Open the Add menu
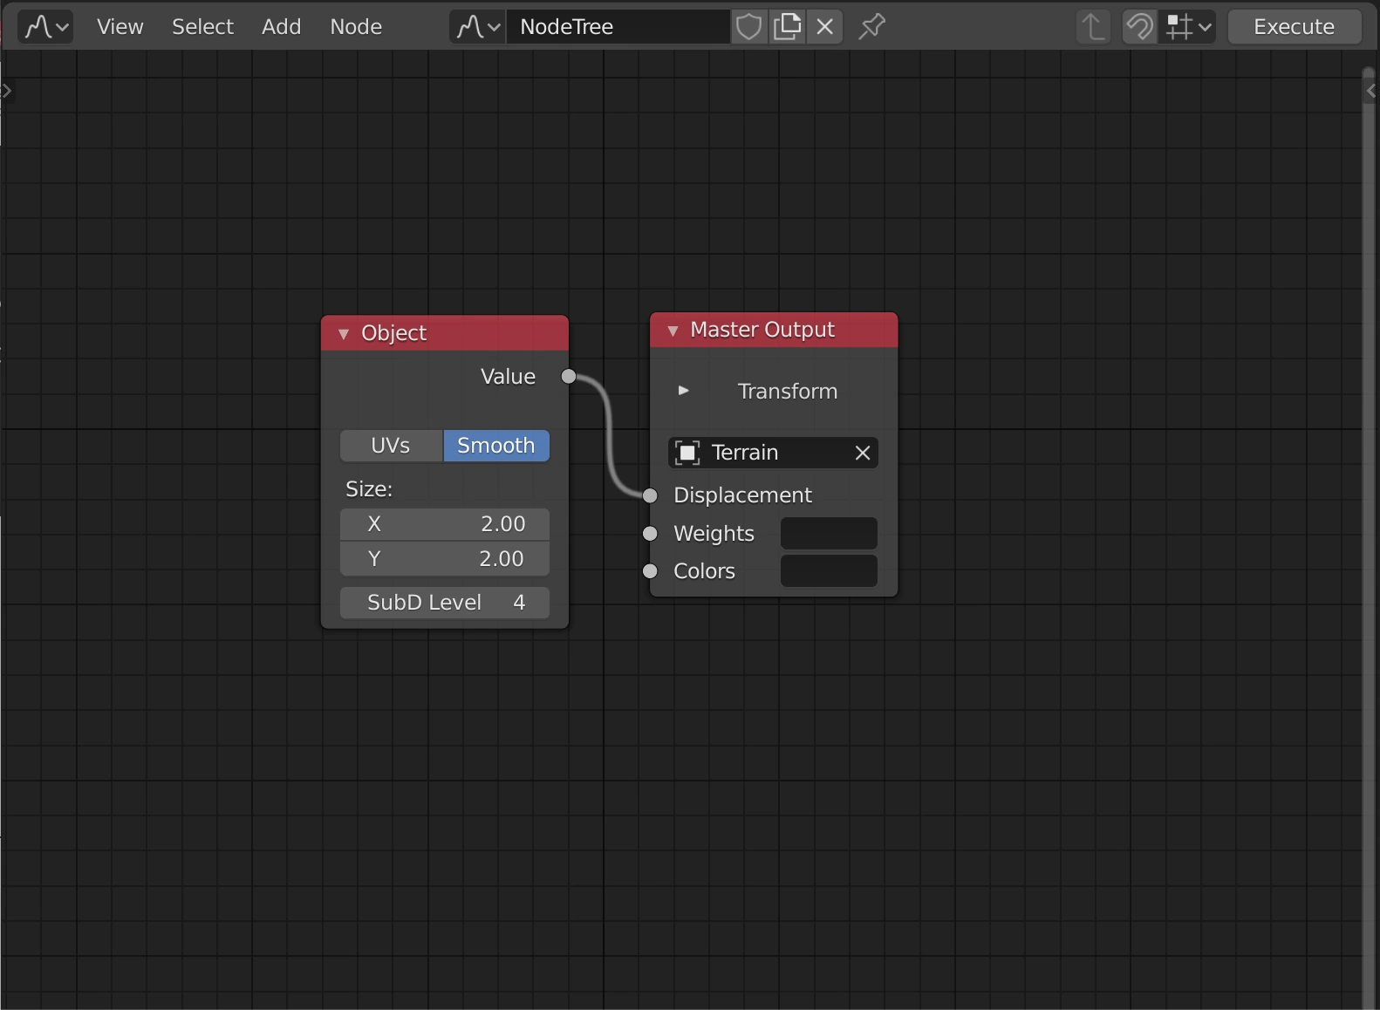 pyautogui.click(x=281, y=27)
